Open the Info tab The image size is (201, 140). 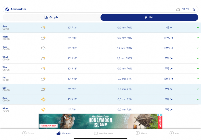[174, 133]
